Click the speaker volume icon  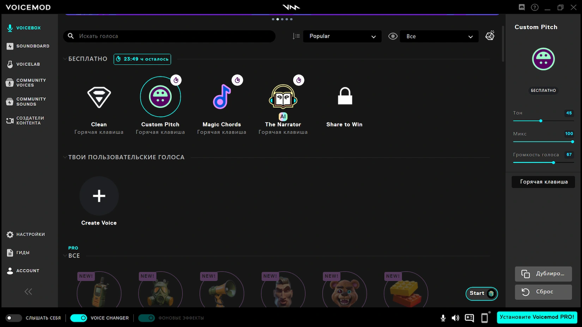455,318
